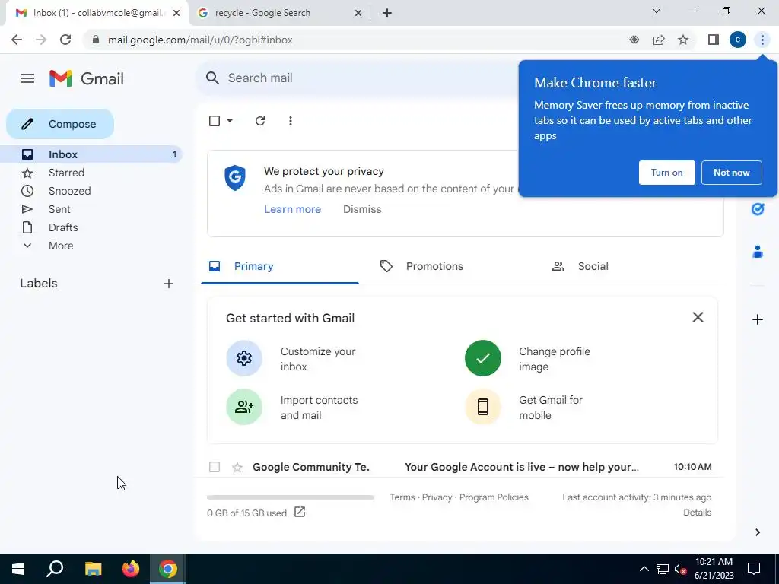This screenshot has height=584, width=779.
Task: Open the Chrome side panel
Action: [x=714, y=40]
